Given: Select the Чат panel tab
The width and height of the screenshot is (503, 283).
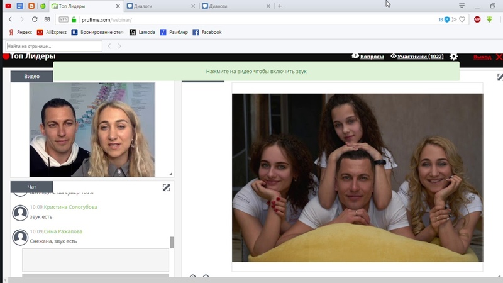Looking at the screenshot, I should [x=32, y=187].
